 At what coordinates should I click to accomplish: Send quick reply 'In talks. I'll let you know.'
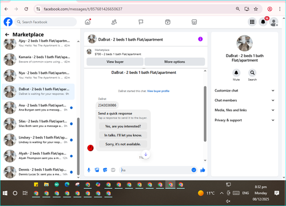(123, 135)
